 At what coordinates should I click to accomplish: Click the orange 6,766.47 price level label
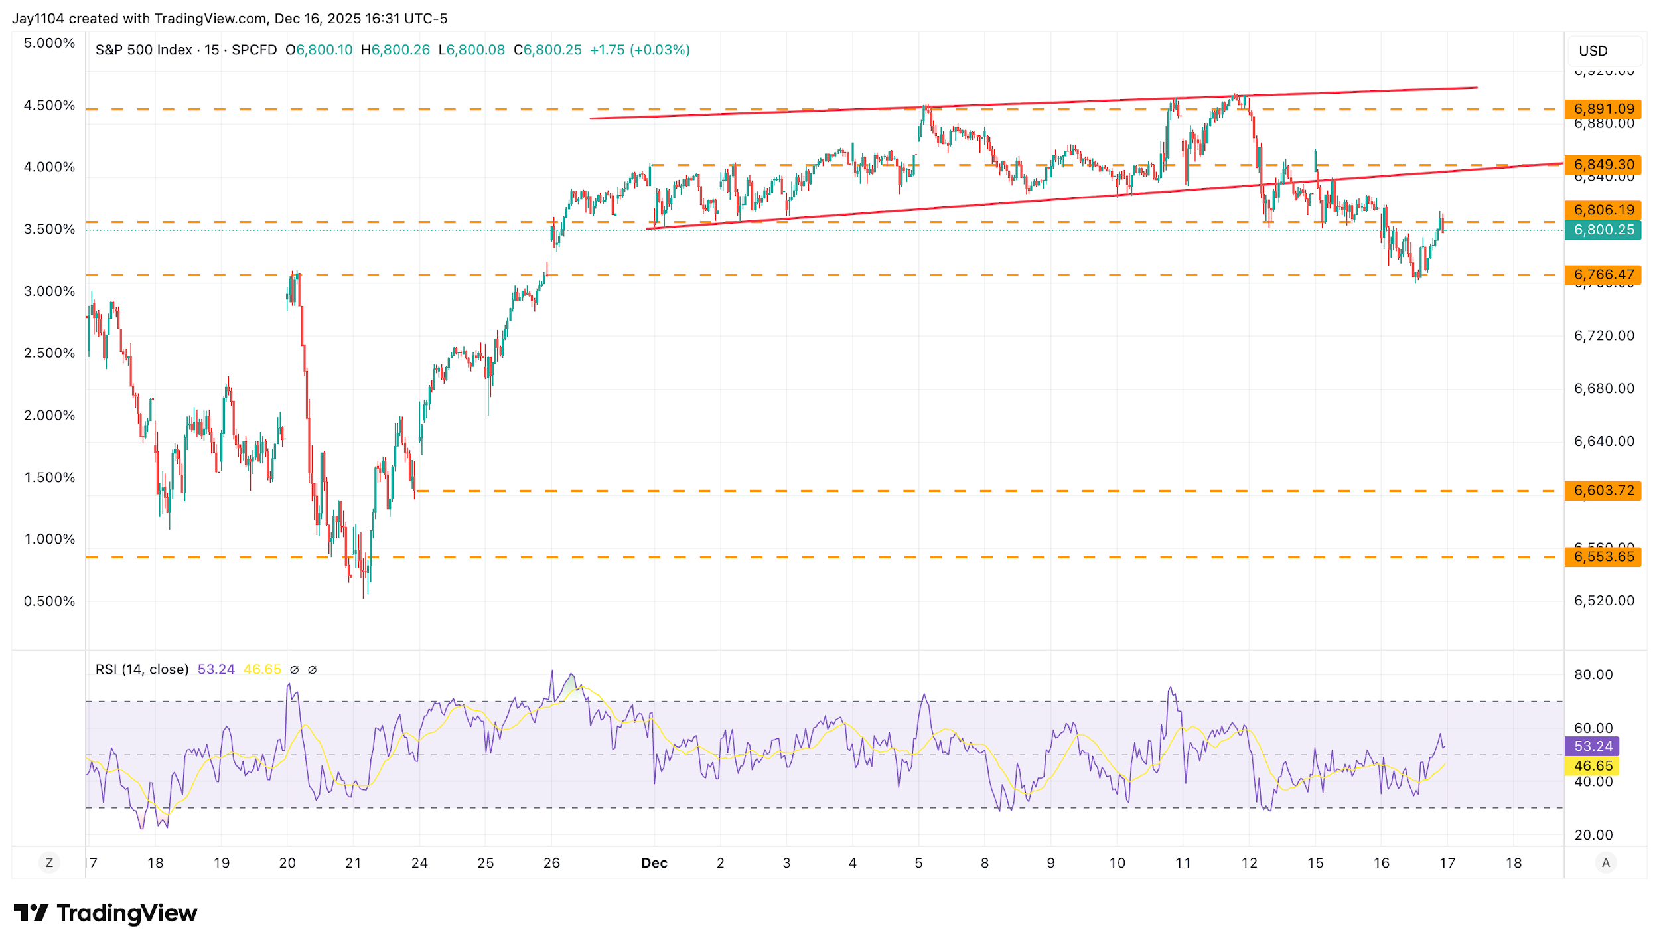pos(1603,275)
